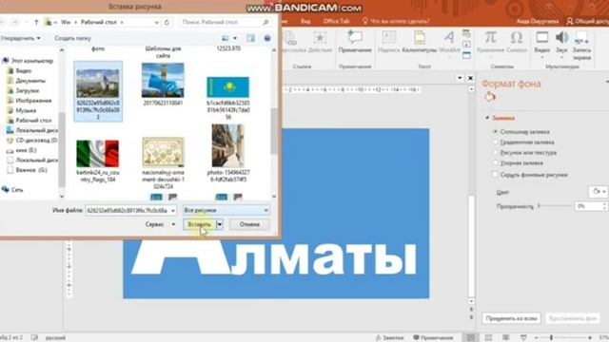This screenshot has width=609, height=342.
Task: Open the Сервис tools dropdown
Action: coord(160,224)
